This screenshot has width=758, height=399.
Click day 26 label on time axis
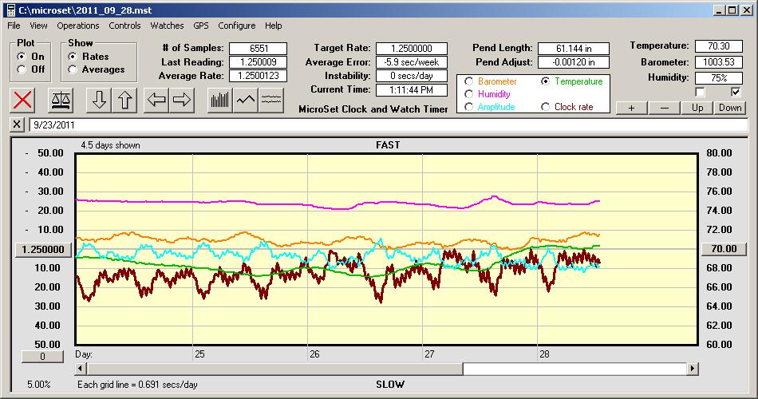point(314,354)
